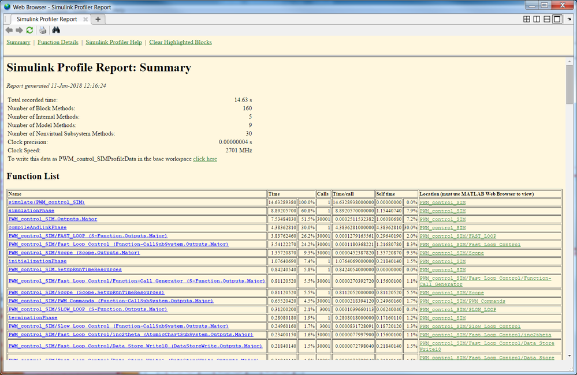Close the Simulink Profiler Report tab
577x375 pixels.
click(x=85, y=19)
